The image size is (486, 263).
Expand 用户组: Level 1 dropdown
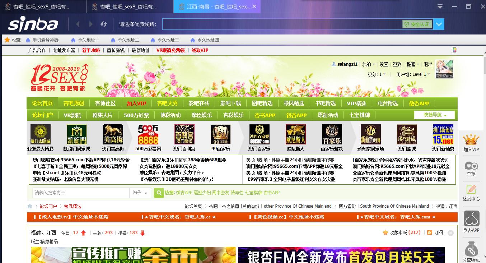pyautogui.click(x=413, y=74)
